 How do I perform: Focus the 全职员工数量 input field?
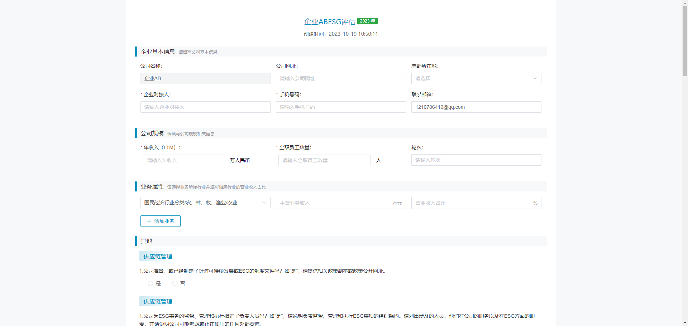pyautogui.click(x=324, y=160)
